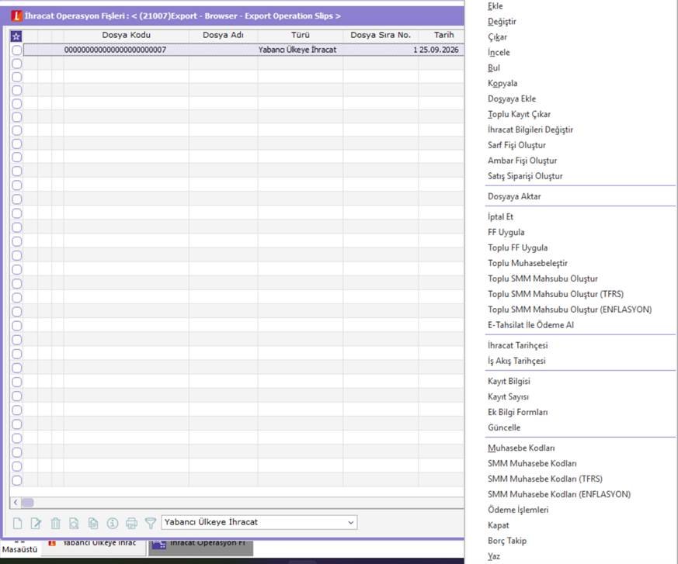Click Güncelle in the context menu

tap(504, 427)
